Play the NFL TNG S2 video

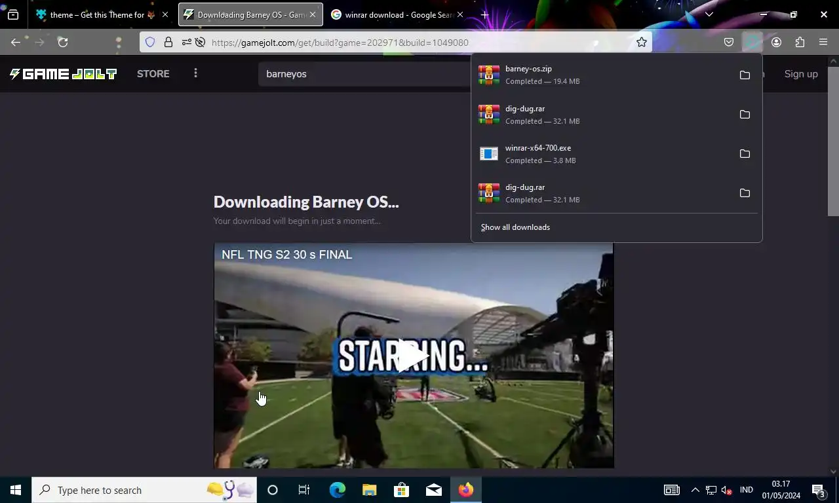point(413,356)
